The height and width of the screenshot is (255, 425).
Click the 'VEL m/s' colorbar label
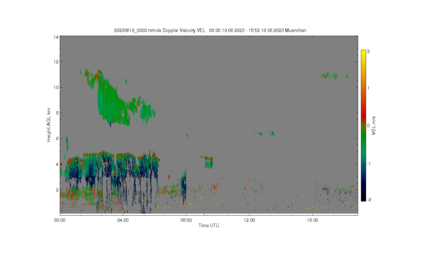(374, 125)
